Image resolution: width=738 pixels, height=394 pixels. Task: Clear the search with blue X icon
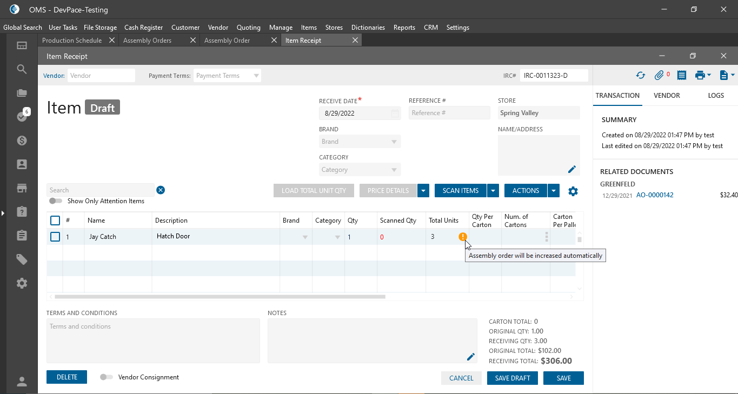[161, 190]
